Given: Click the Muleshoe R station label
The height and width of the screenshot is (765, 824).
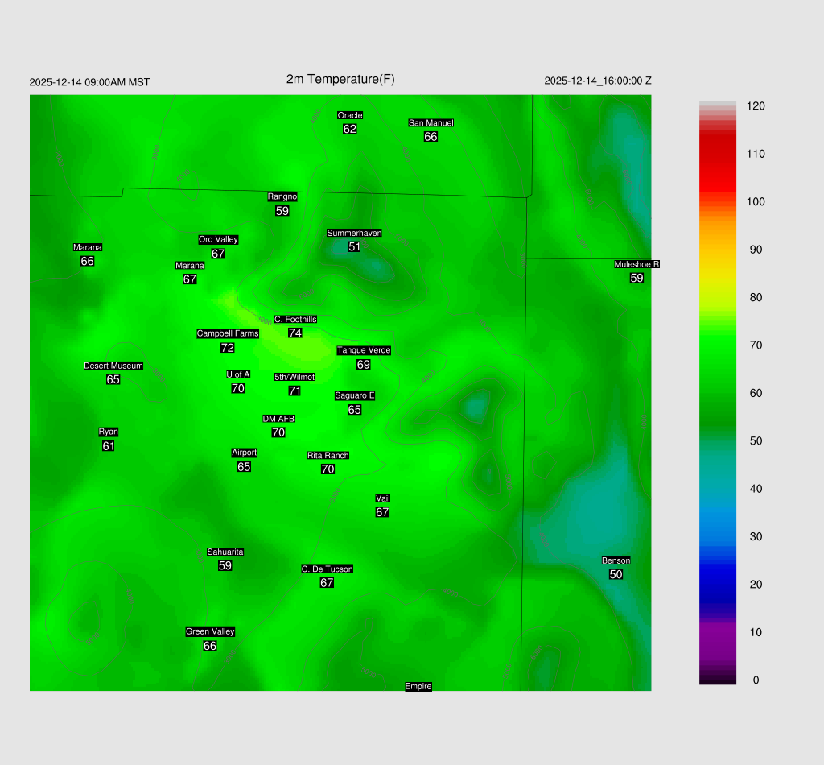Looking at the screenshot, I should (x=637, y=264).
